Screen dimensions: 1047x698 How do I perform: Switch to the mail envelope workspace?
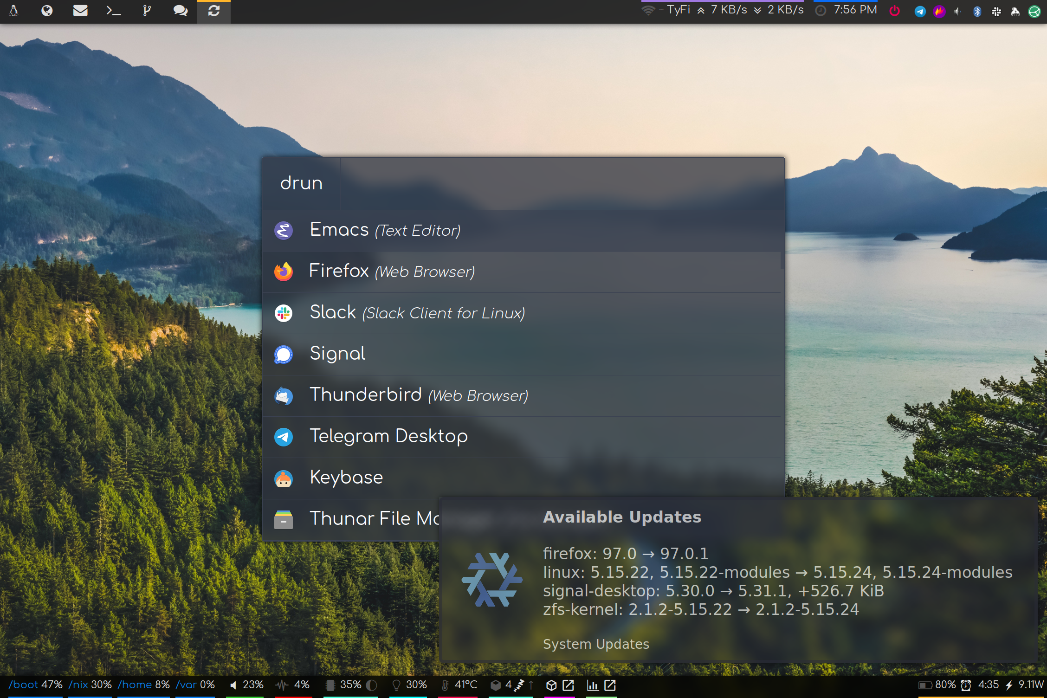[x=80, y=11]
